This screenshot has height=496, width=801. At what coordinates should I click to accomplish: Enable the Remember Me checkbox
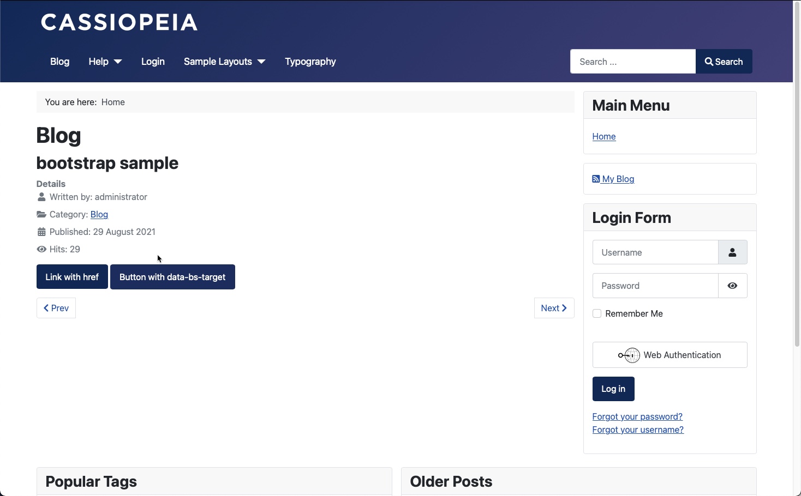[x=597, y=313]
